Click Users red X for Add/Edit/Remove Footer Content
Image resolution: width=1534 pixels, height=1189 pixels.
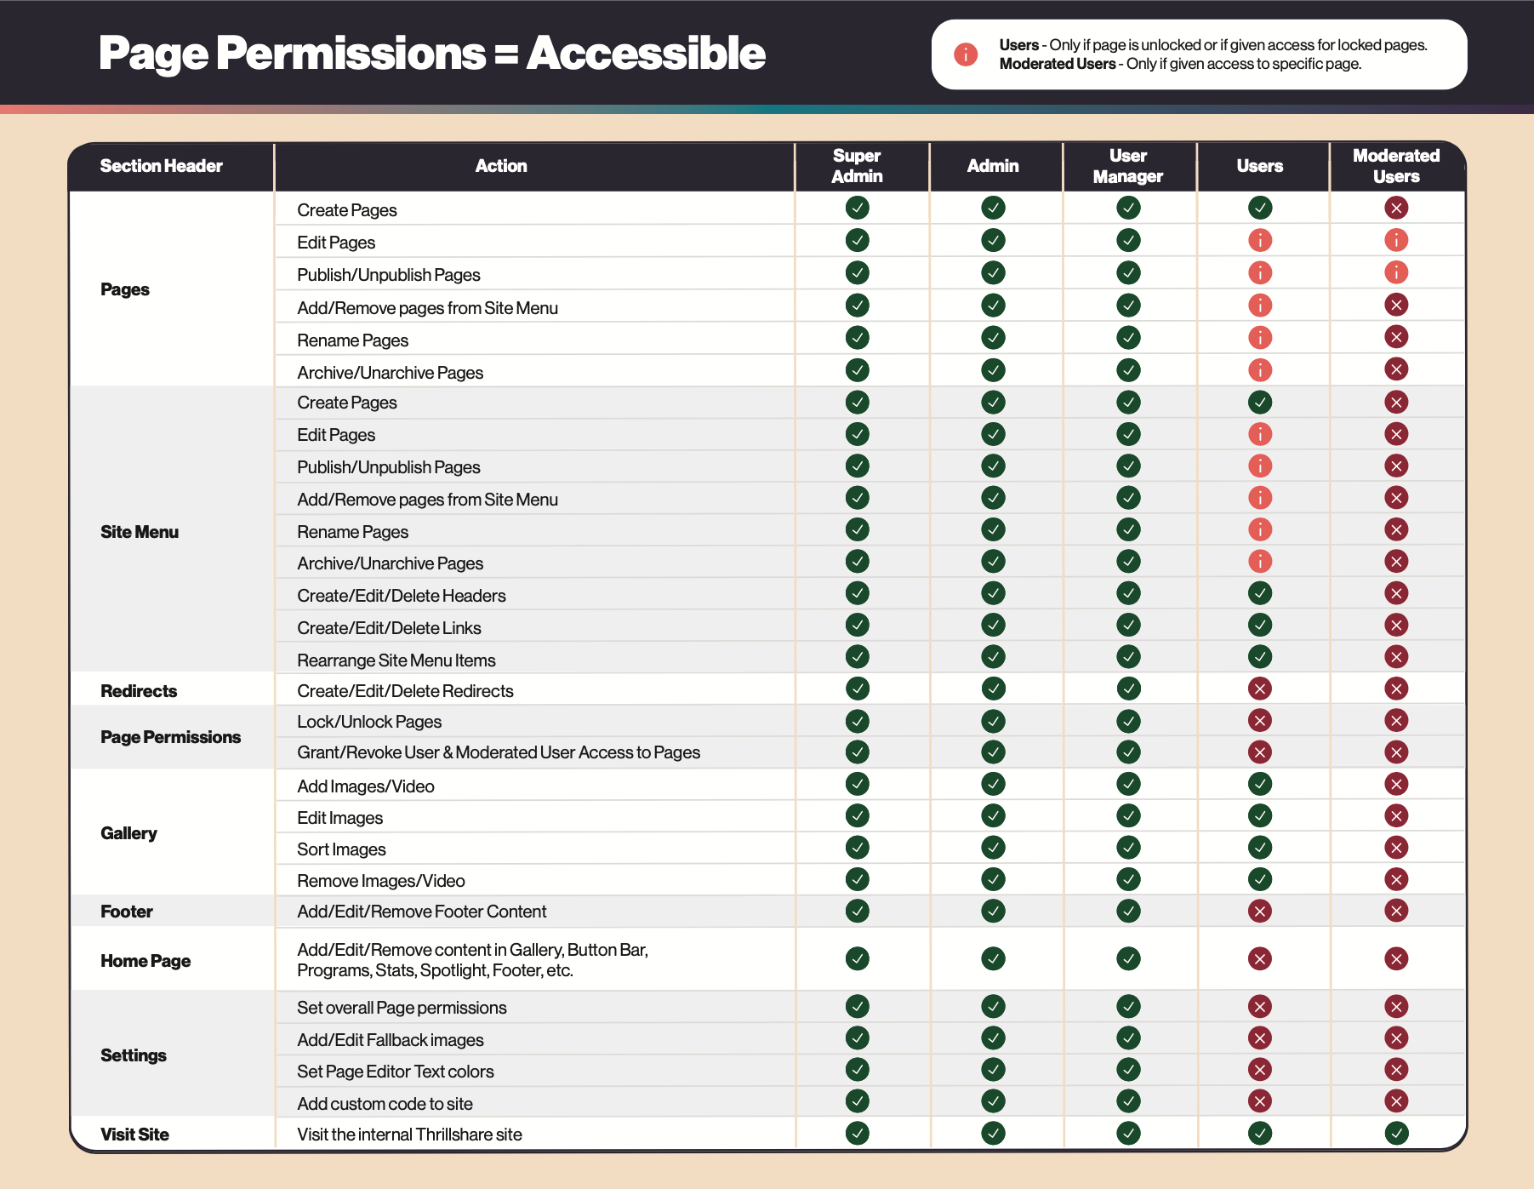[x=1260, y=912]
